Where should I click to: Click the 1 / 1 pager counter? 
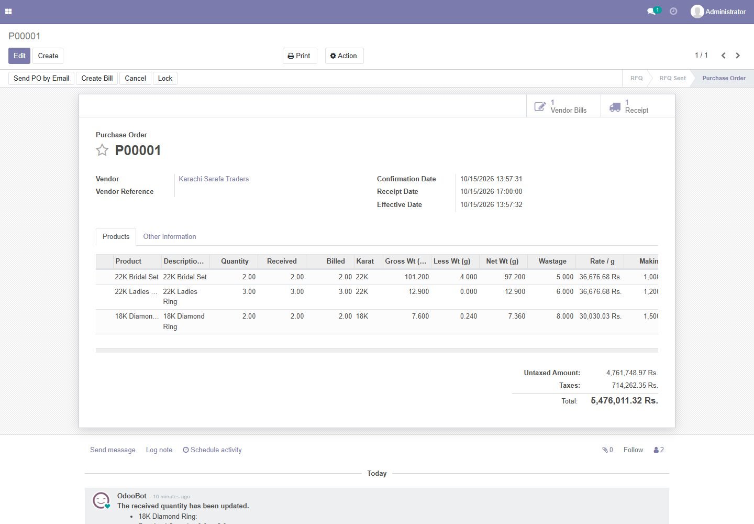[701, 55]
